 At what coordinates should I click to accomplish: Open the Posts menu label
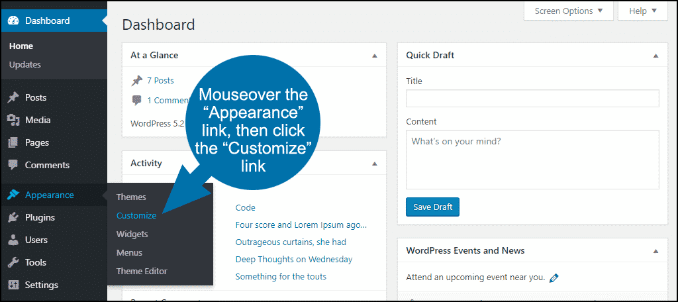coord(36,97)
